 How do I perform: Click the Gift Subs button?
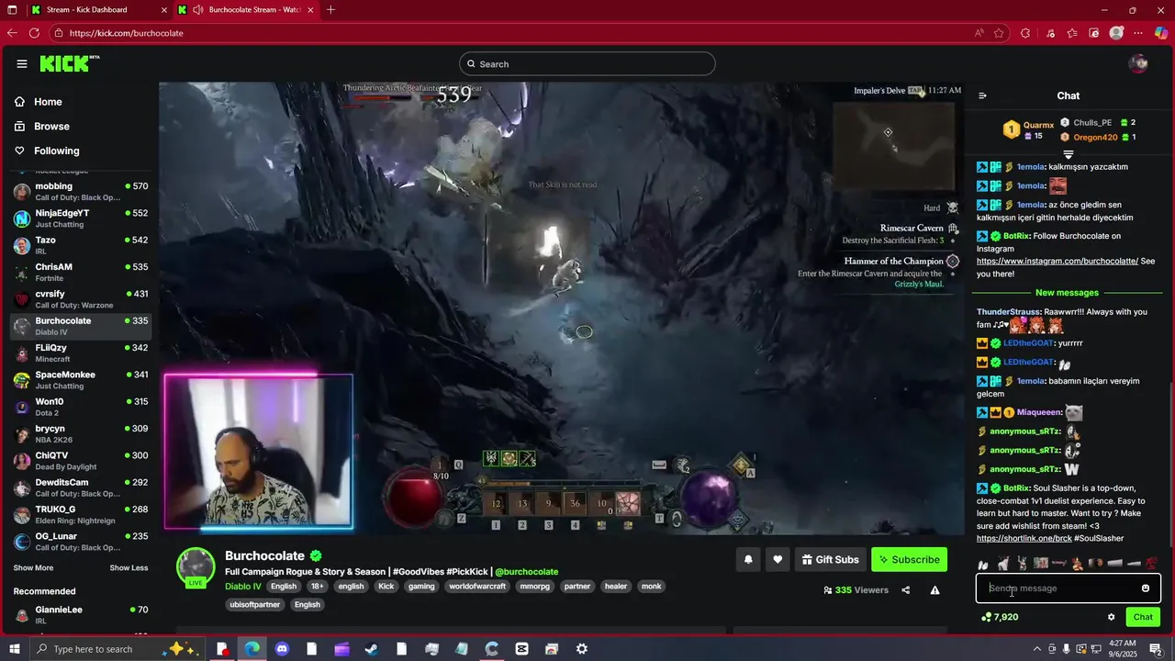click(x=830, y=559)
